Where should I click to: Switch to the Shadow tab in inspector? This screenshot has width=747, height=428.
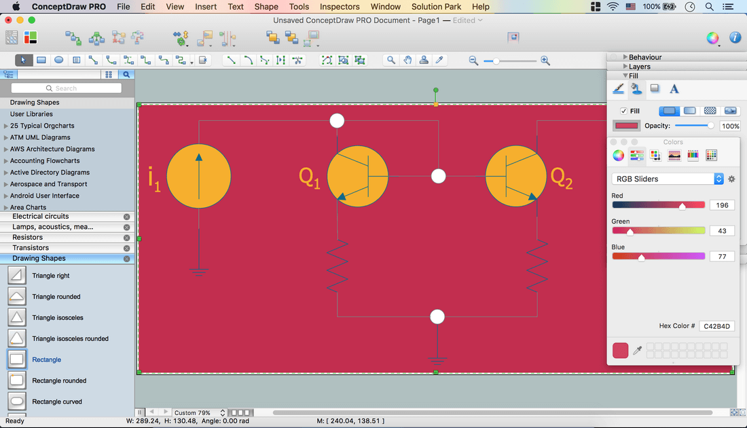coord(655,88)
